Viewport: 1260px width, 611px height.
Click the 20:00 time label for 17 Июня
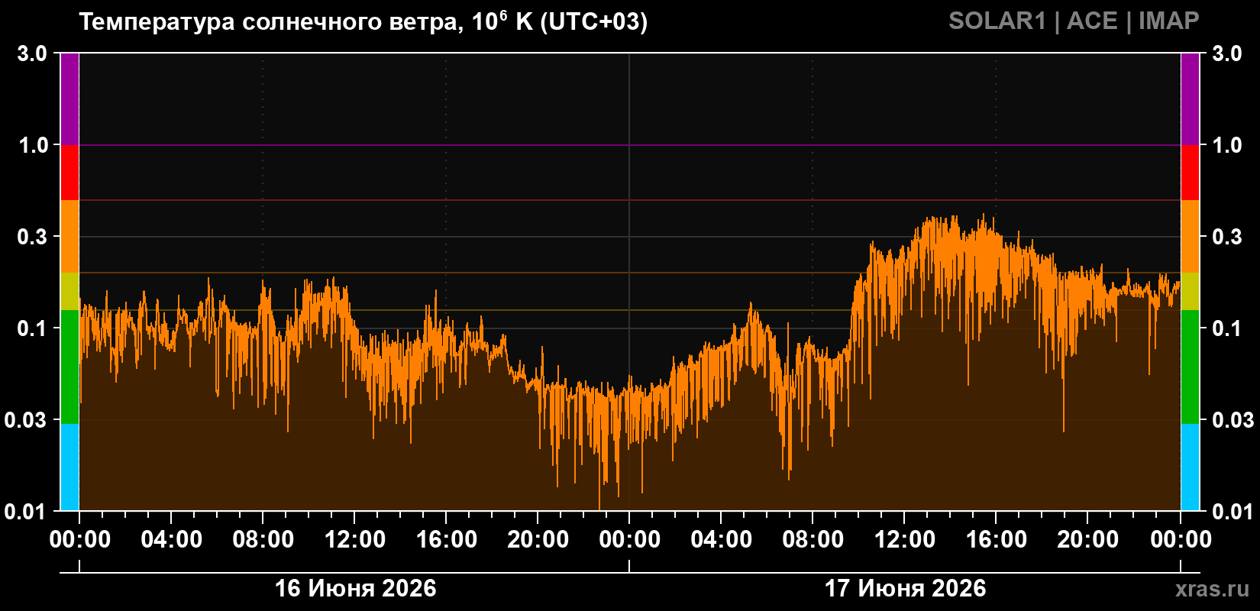click(1088, 539)
